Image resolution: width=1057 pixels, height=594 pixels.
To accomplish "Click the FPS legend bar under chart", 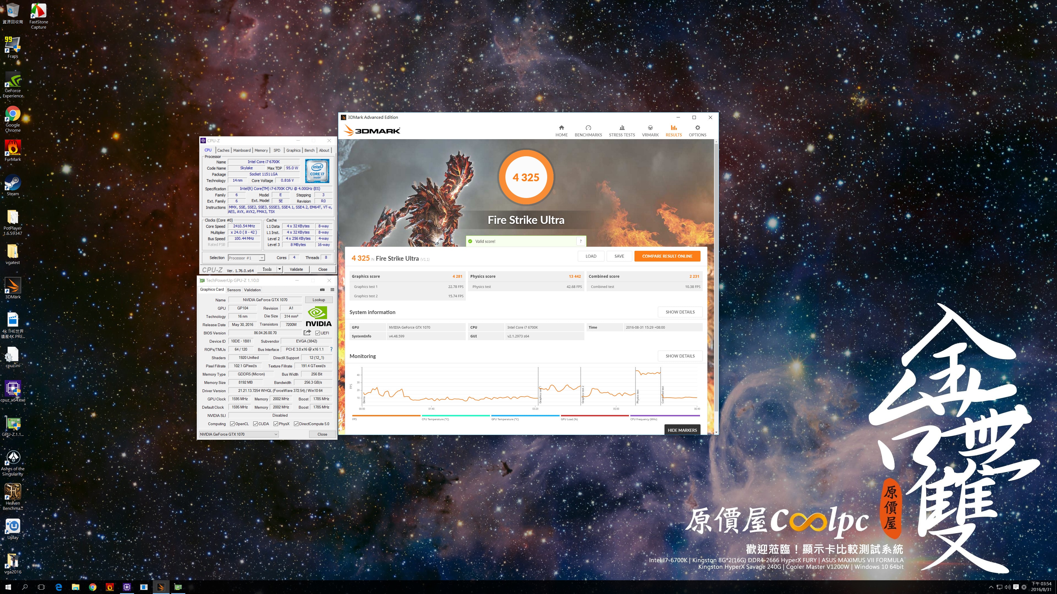I will [386, 416].
